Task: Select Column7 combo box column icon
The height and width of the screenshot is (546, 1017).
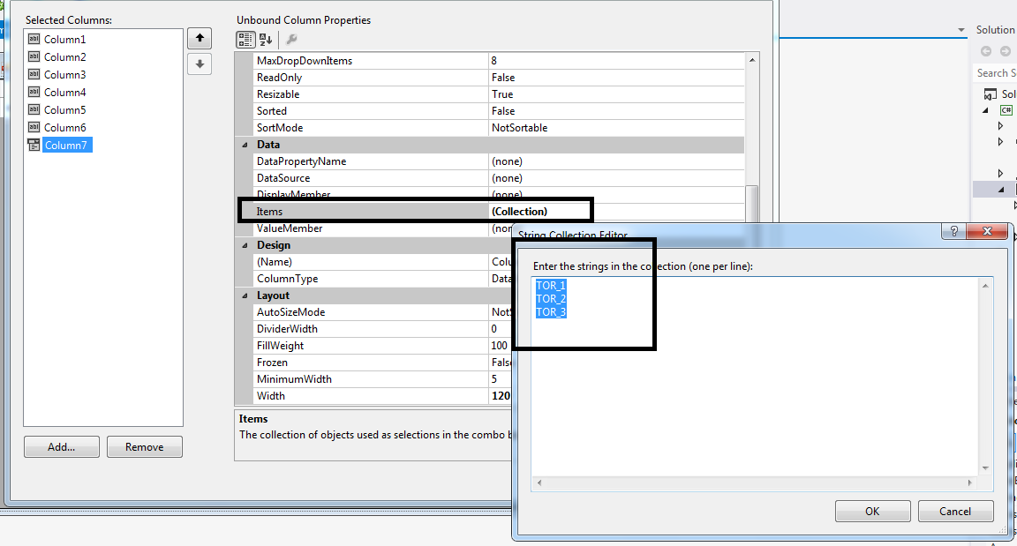Action: pyautogui.click(x=34, y=145)
